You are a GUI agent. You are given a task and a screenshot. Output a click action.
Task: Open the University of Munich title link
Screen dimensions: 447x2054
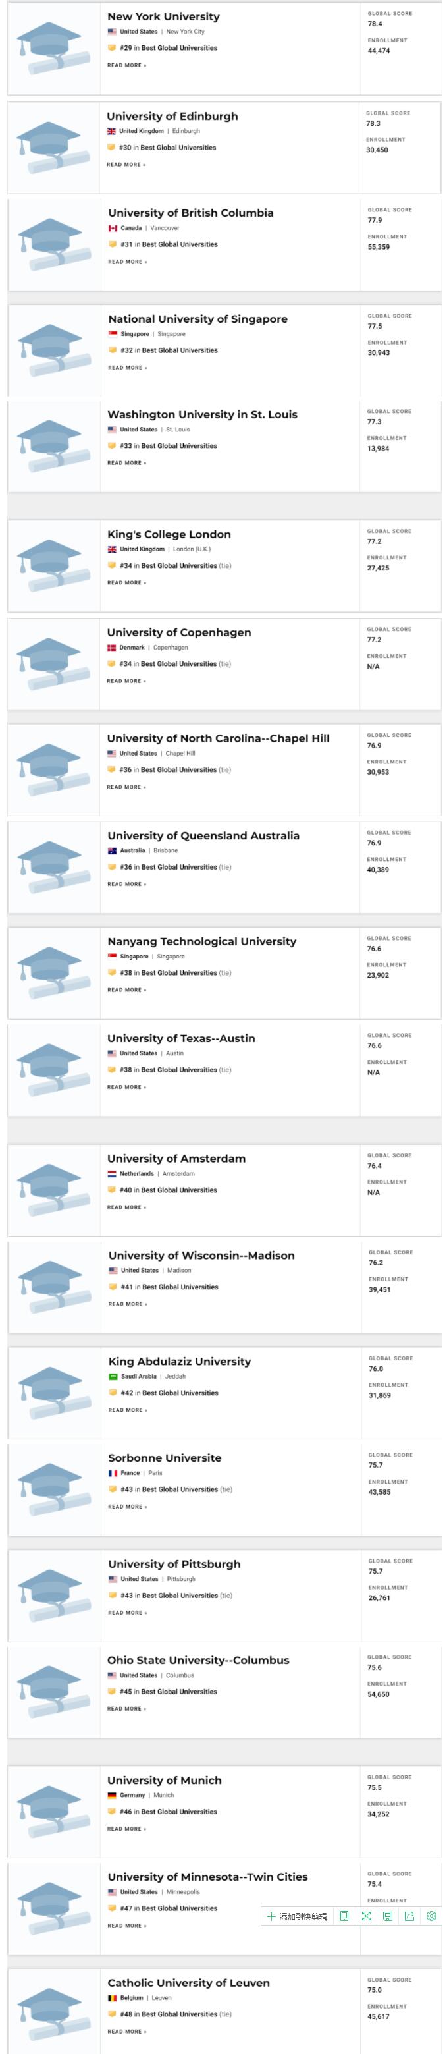164,1781
